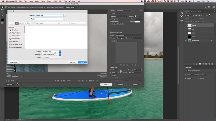Select the paddle layer thumbnail

pos(190,25)
